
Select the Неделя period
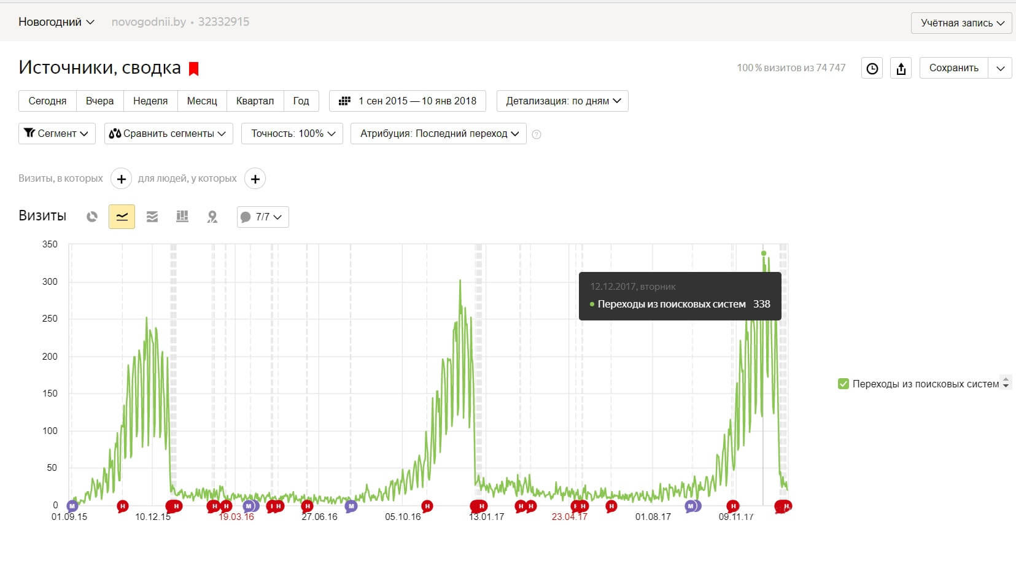(x=150, y=101)
